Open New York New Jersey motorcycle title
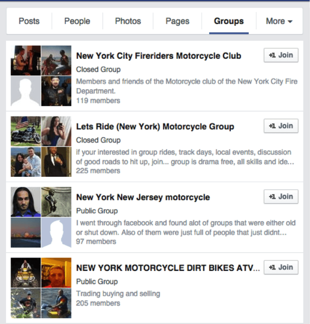The height and width of the screenshot is (324, 310). 143,198
